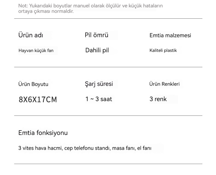The image size is (216, 175).
Task: Click the 'Emtia malzemesi' heading
Action: [x=170, y=35]
